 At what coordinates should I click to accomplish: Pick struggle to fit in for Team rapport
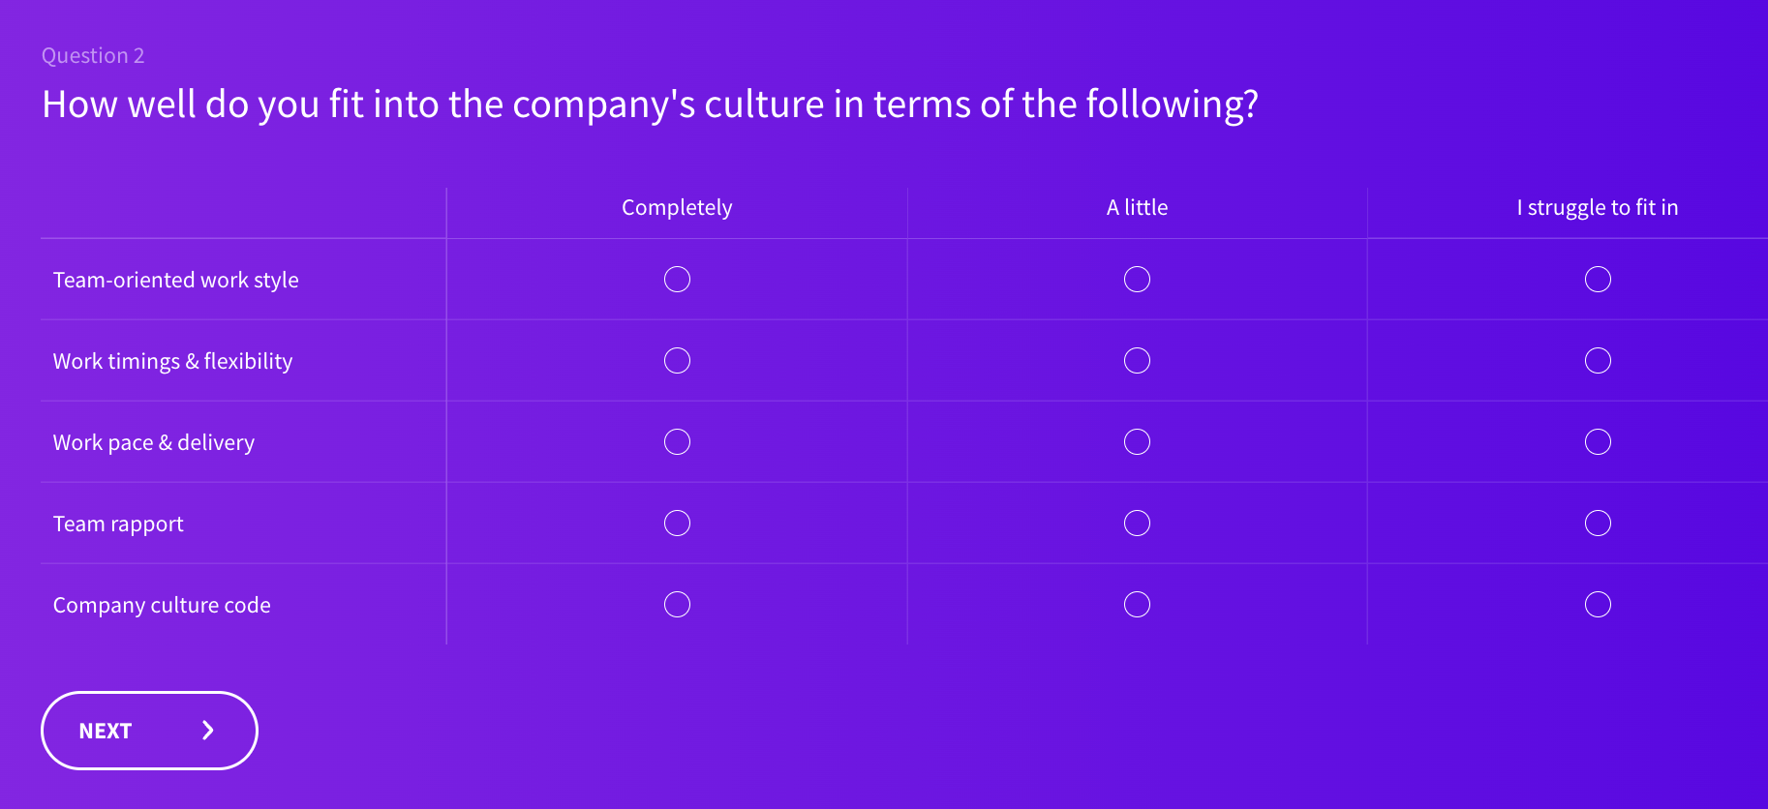[1598, 524]
